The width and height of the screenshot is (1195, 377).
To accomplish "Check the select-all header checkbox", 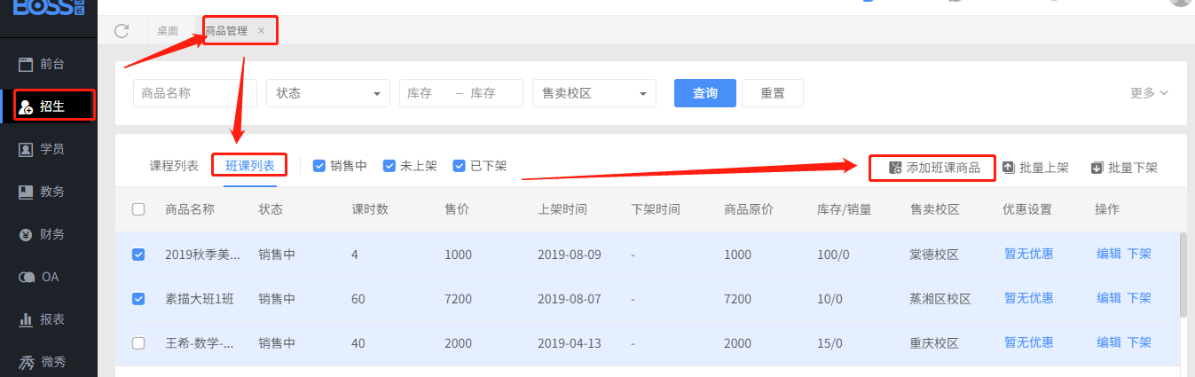I will pos(138,210).
